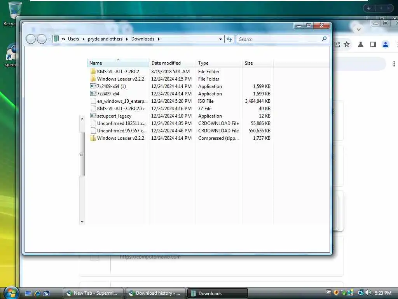Select the 7z2409-x64 application icon dated 4:14 PM
Image resolution: width=398 pixels, height=299 pixels.
[93, 93]
